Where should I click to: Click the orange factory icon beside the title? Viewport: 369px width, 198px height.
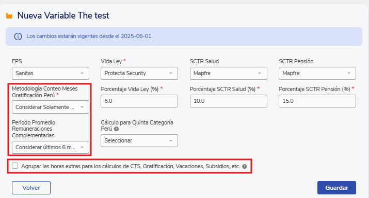[9, 16]
